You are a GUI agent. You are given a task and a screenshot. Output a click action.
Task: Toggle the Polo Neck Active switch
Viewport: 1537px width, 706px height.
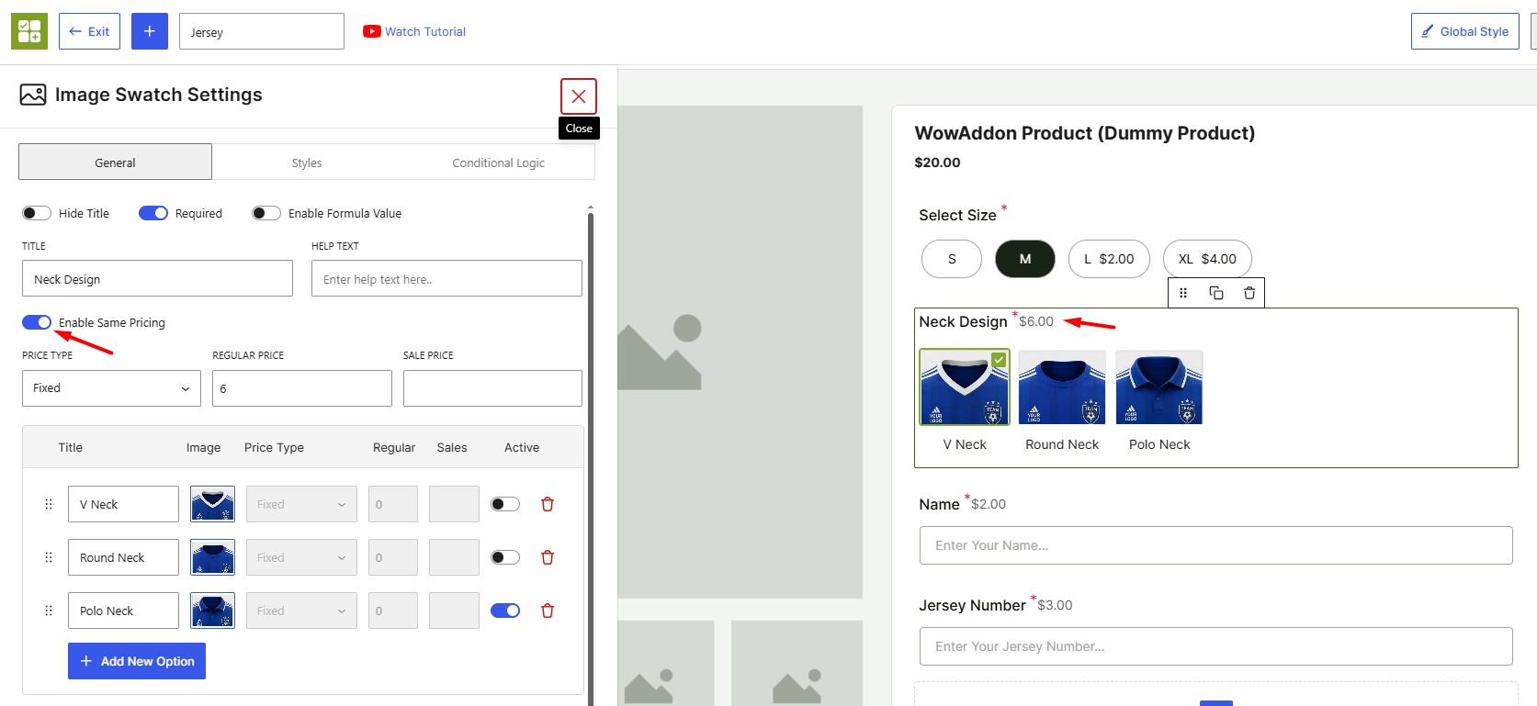point(505,611)
